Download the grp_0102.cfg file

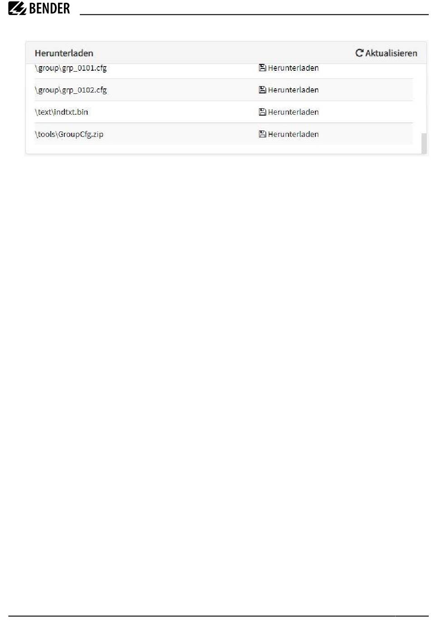289,90
